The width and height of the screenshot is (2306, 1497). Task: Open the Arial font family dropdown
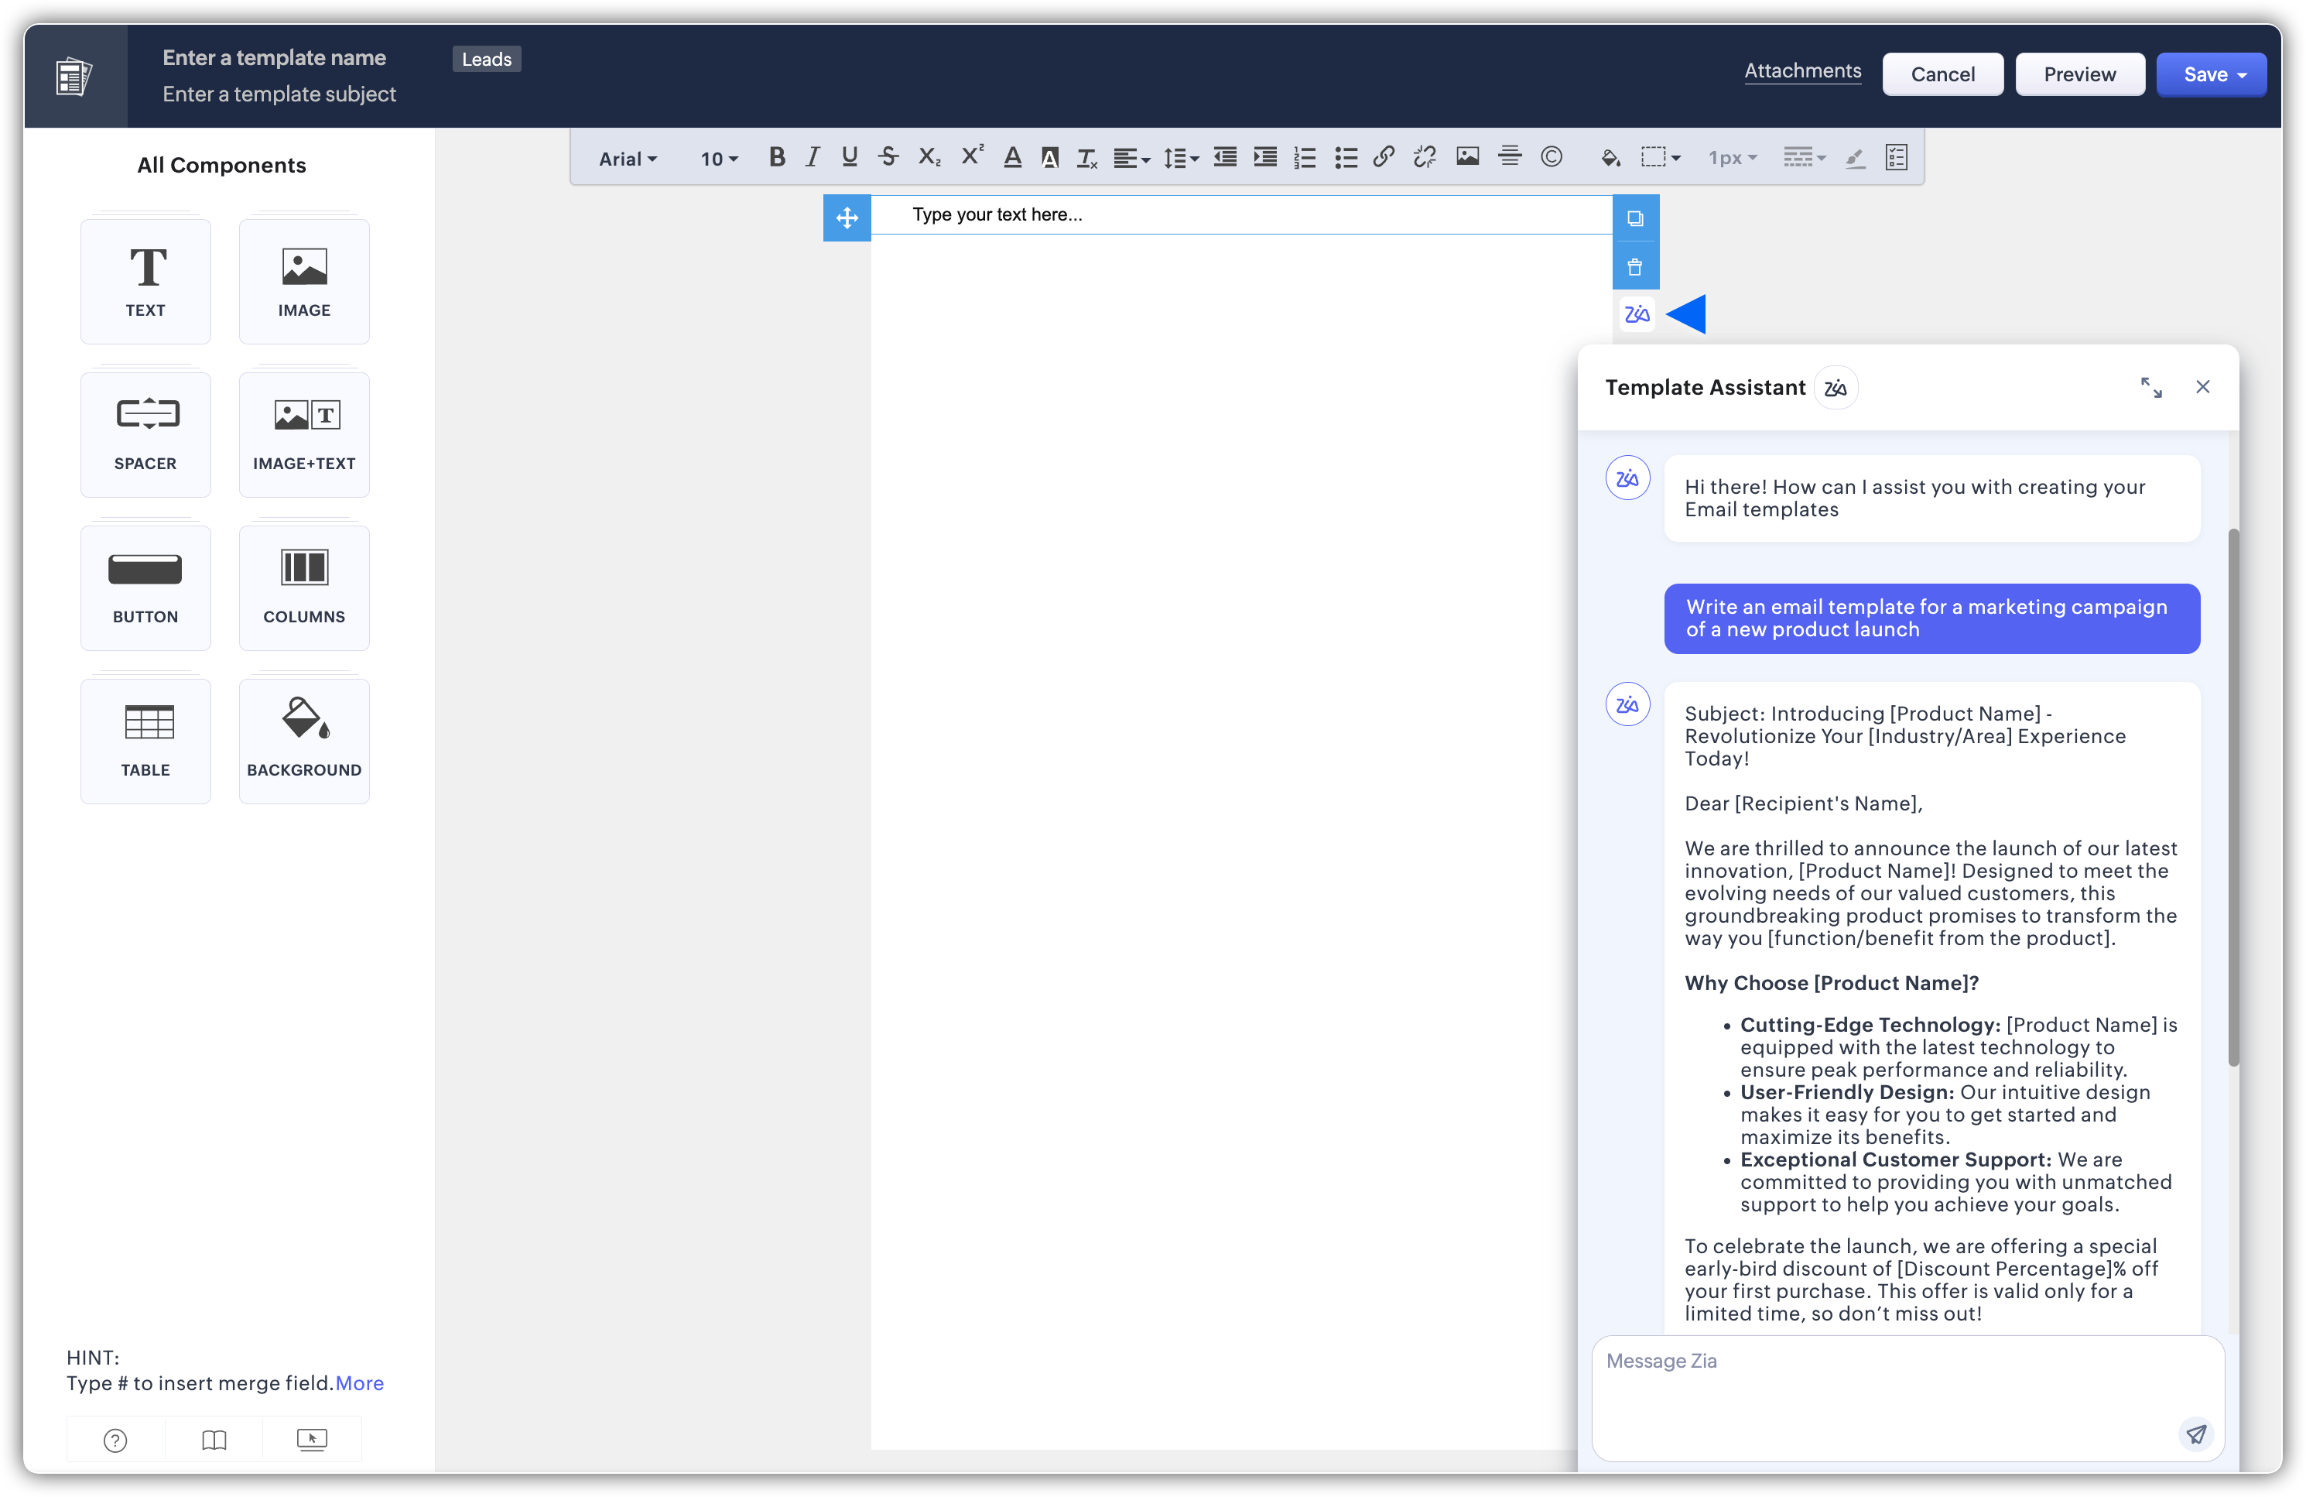[627, 159]
